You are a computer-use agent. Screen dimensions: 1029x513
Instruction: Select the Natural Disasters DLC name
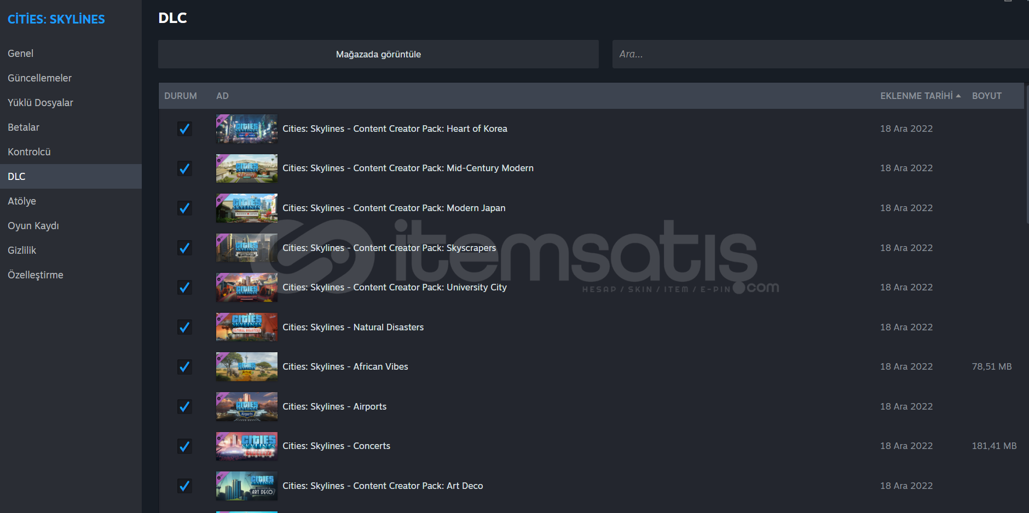pos(353,327)
